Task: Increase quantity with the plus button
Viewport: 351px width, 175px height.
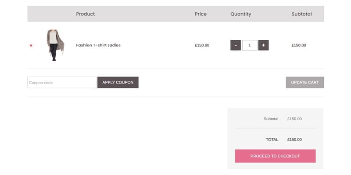Action: coord(263,45)
